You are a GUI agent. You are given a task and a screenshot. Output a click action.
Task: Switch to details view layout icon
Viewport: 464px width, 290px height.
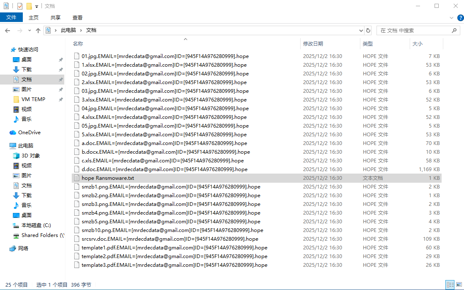(x=449, y=285)
